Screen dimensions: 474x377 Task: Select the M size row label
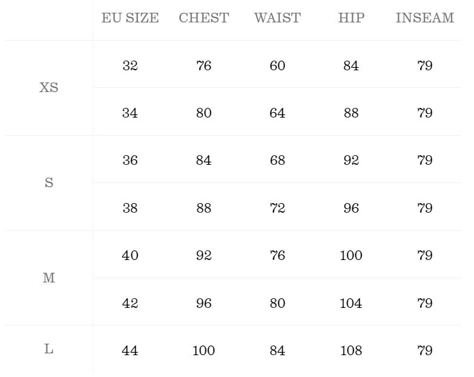pyautogui.click(x=49, y=278)
